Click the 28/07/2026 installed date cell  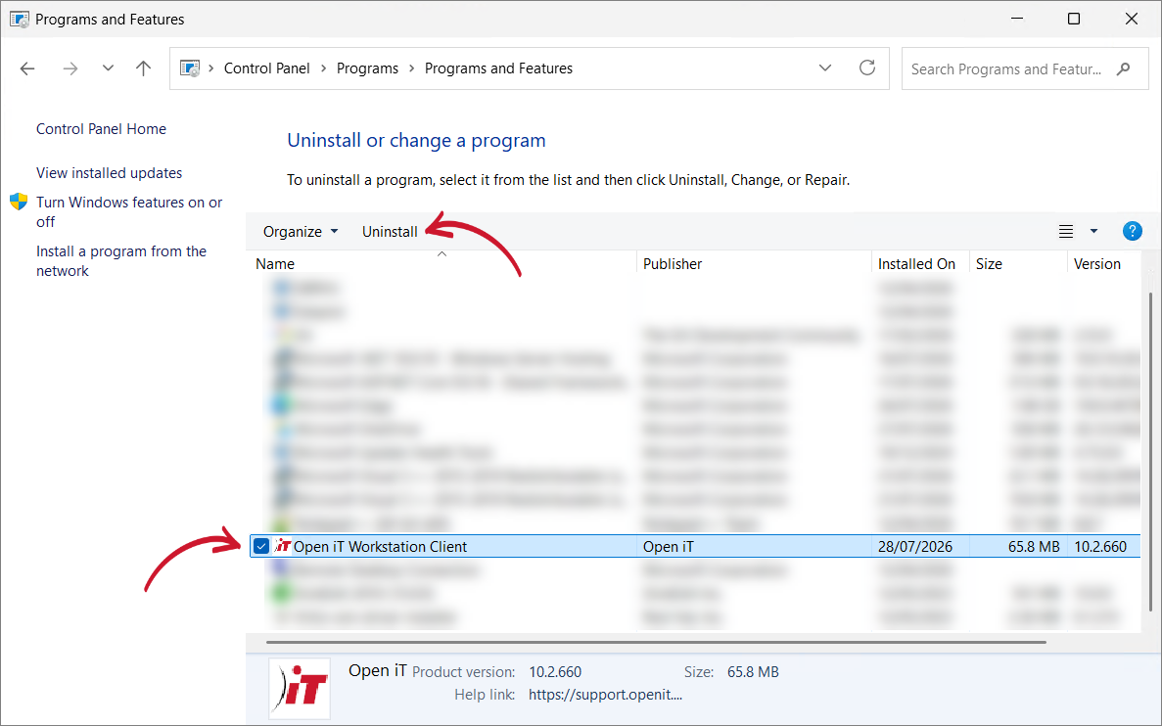click(915, 547)
